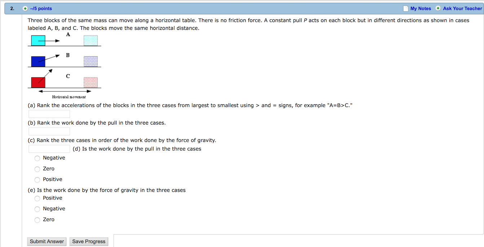Screen dimensions: 484x247
Task: Click the solid red block in case C
Action: (38, 82)
